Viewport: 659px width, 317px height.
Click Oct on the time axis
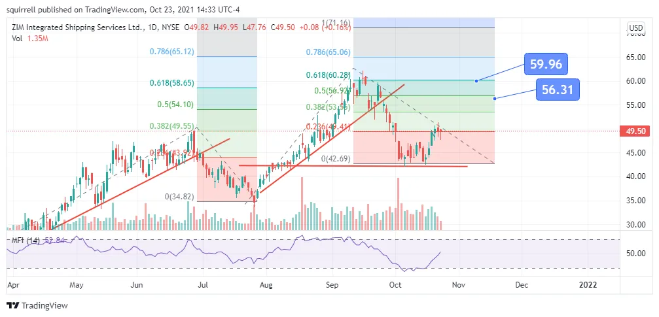pos(395,285)
